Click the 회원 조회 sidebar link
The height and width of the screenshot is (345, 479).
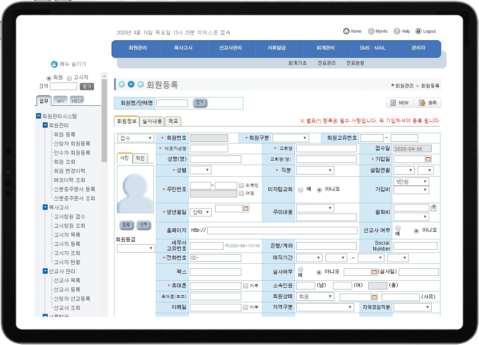64,162
